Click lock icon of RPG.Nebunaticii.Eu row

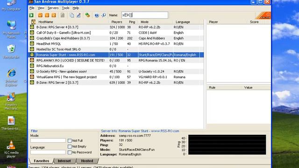(32, 66)
